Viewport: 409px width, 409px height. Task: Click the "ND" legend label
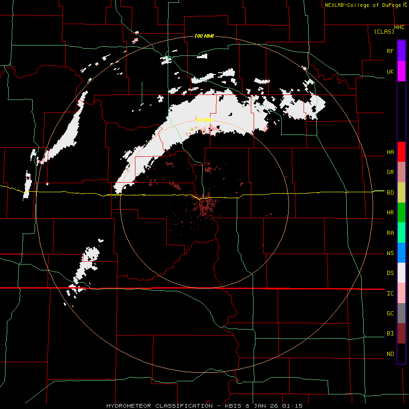(390, 354)
